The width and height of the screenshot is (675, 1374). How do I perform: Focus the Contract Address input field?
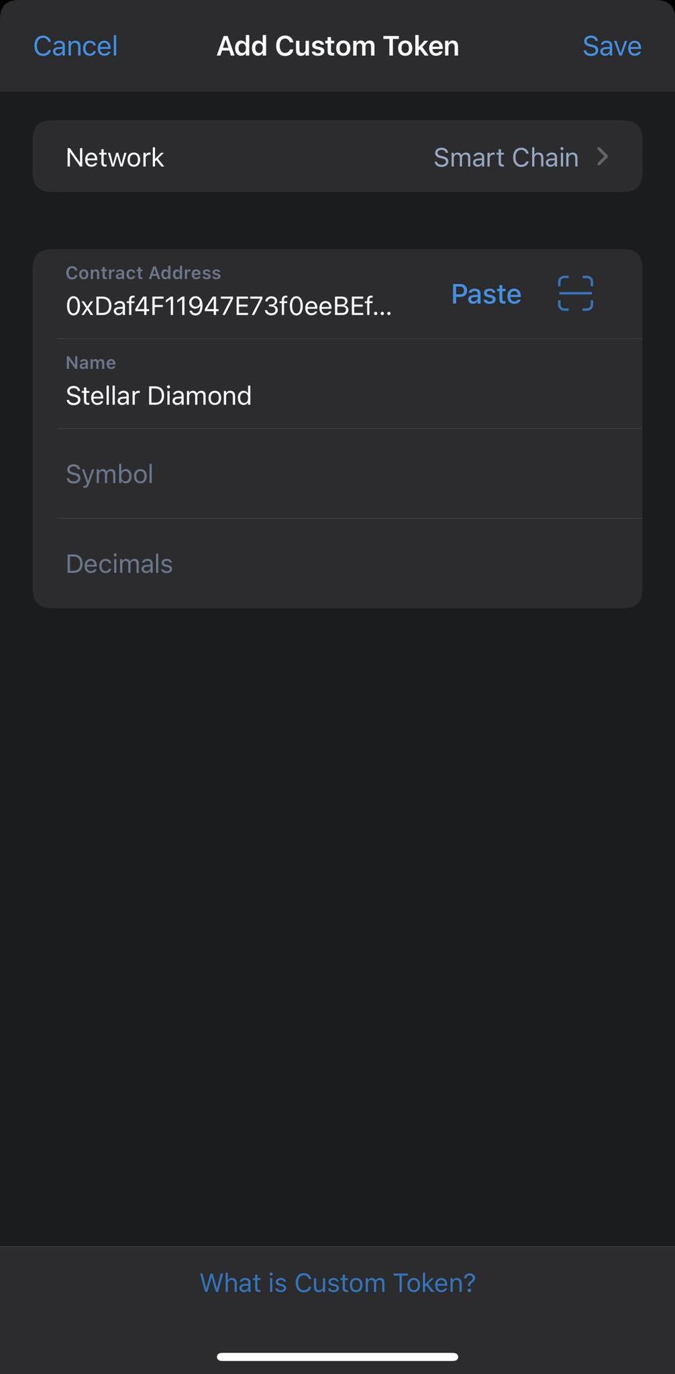point(228,307)
